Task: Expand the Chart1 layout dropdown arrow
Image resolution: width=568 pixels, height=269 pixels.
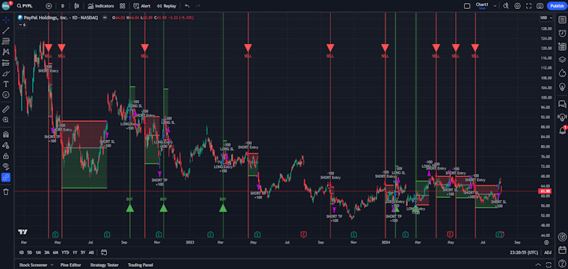Action: 495,6
